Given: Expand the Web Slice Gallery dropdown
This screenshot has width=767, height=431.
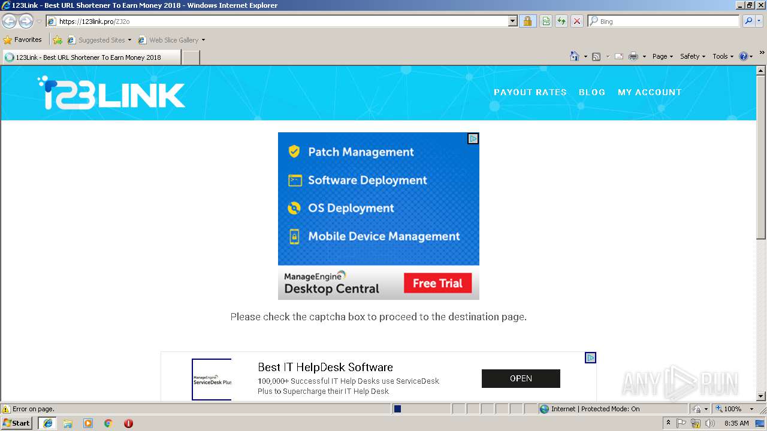Looking at the screenshot, I should [203, 40].
